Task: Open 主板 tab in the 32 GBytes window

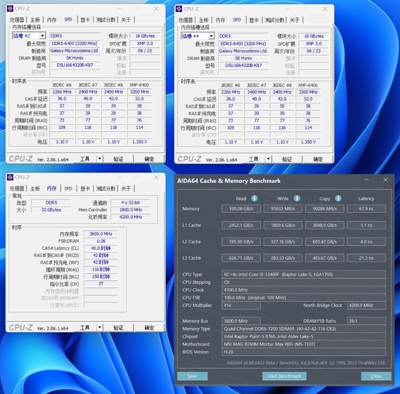Action: tap(35, 188)
